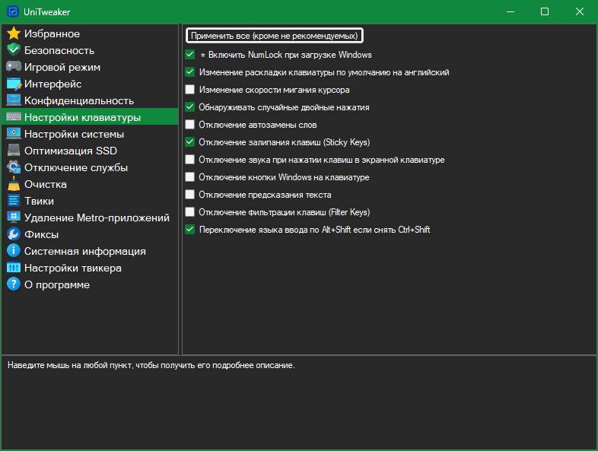Open the Интерфейс section

(52, 84)
